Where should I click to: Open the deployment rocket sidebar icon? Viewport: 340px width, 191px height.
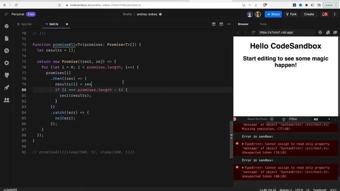tap(7, 88)
